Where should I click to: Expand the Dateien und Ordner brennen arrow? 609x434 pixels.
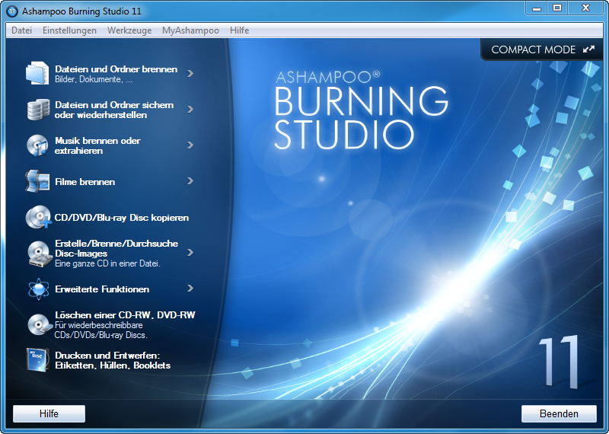point(190,73)
